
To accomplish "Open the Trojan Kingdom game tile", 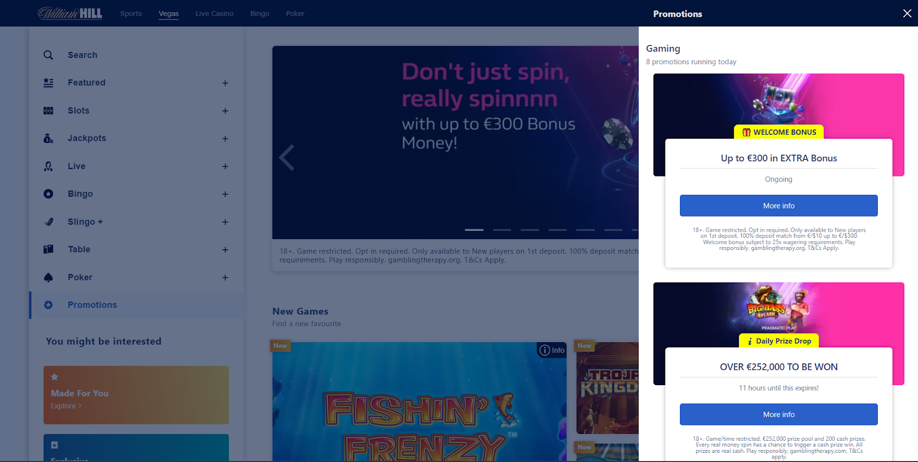I will pyautogui.click(x=607, y=388).
